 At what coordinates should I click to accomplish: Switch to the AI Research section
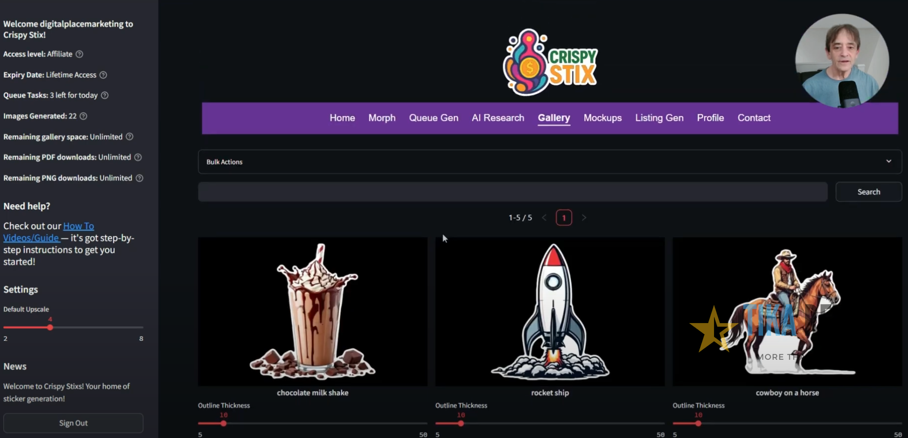click(x=497, y=118)
